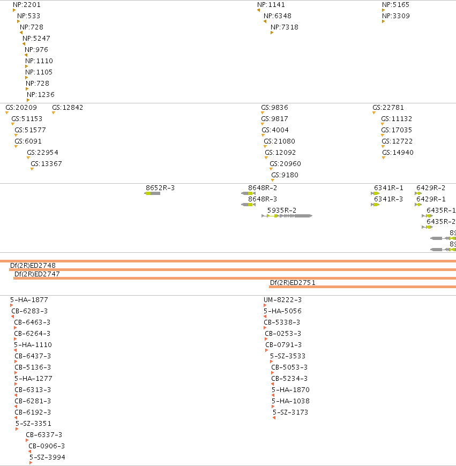Select the CB-6283-3 red arrow
456x466 pixels.
pyautogui.click(x=12, y=317)
